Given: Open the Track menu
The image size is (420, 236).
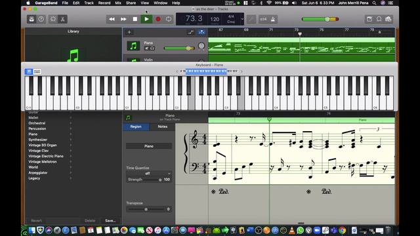Looking at the screenshot, I should 89,3.
